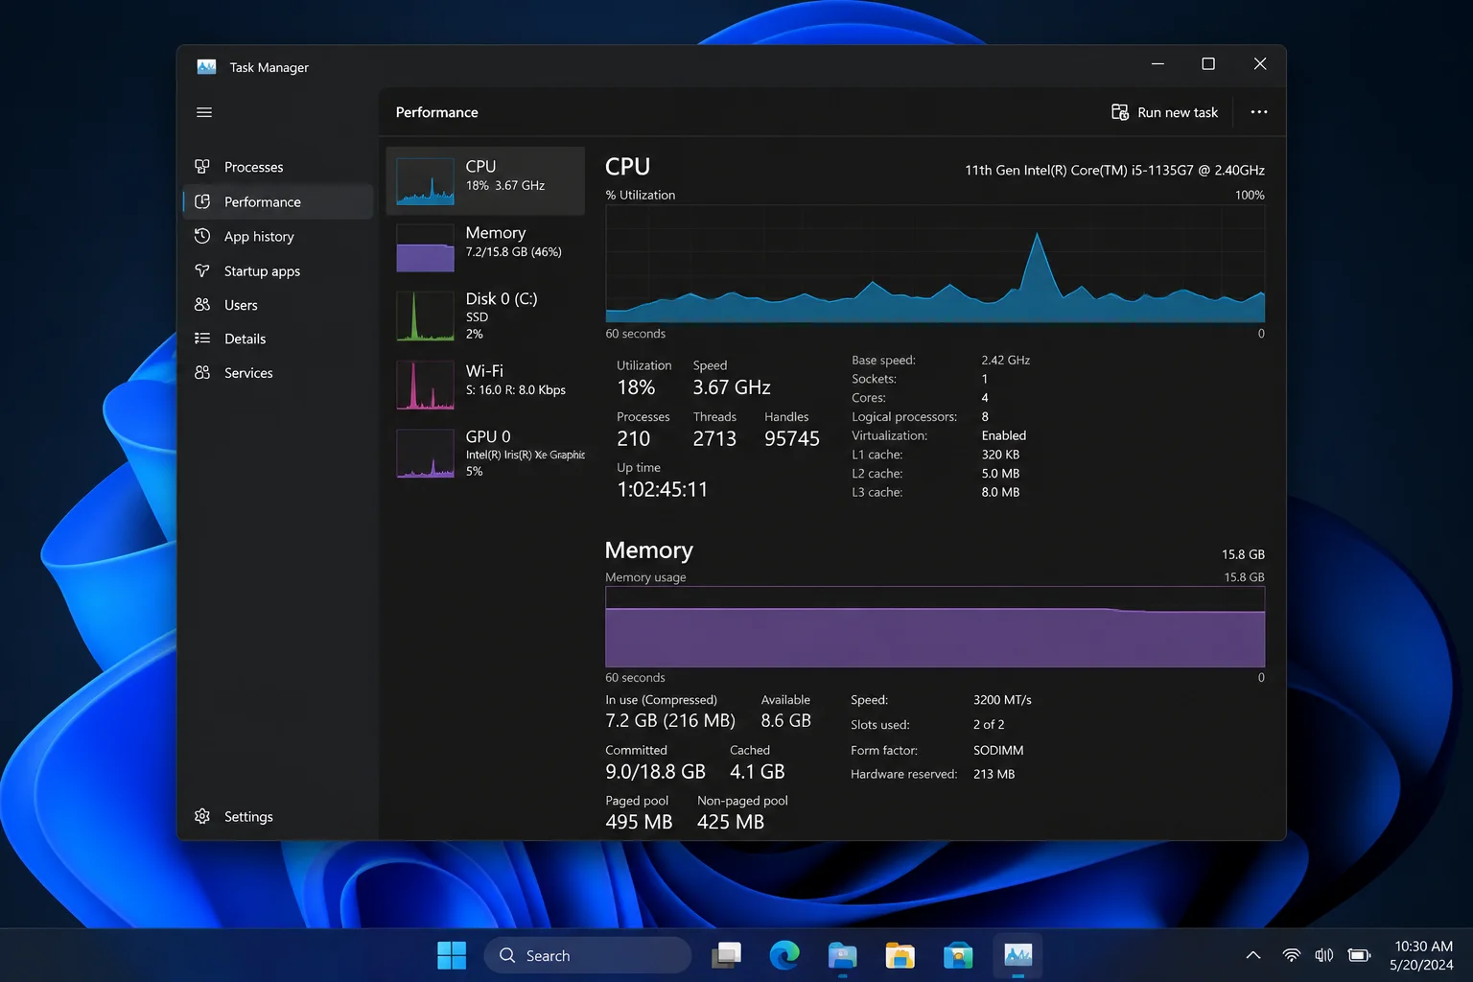Click the Slots used 2 of 2 value

pos(989,725)
